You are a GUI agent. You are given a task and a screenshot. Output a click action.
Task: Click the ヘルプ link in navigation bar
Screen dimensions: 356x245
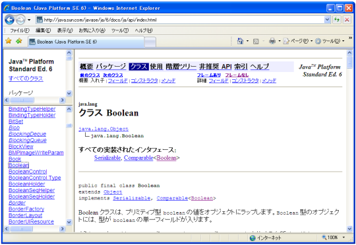tap(260, 67)
